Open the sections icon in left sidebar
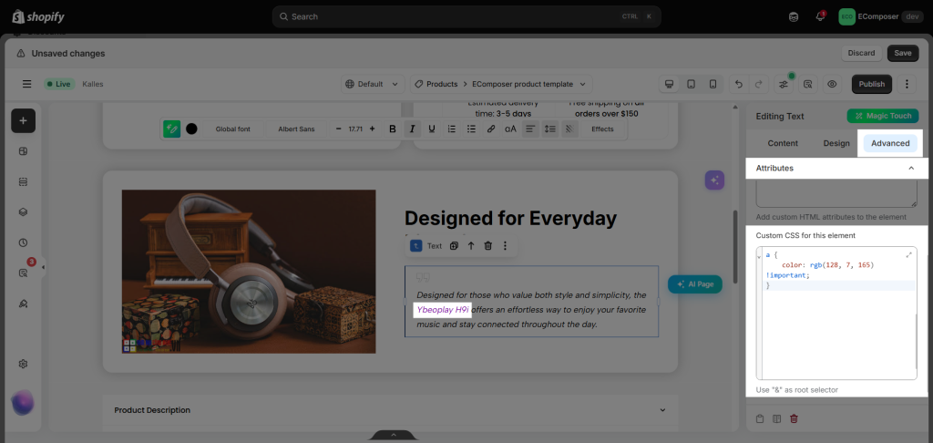Image resolution: width=933 pixels, height=443 pixels. coord(23,181)
